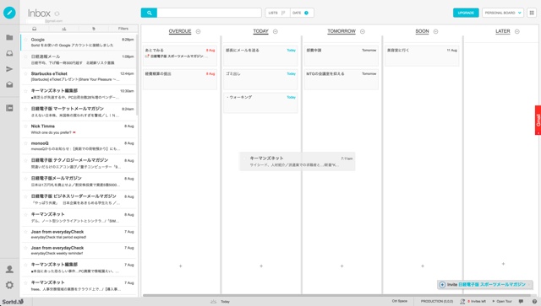
Task: Switch to the social people tab icon
Action: [x=64, y=29]
